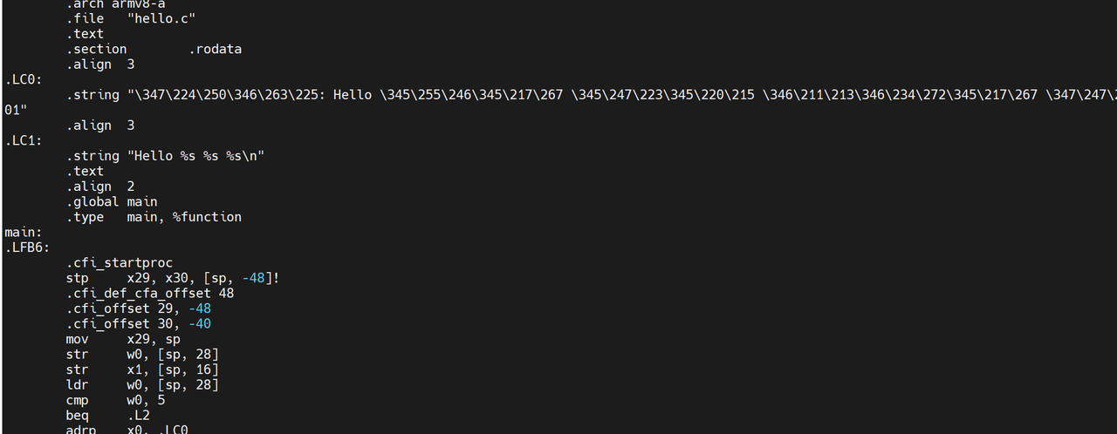Click the stp instruction mnemonic
Image resolution: width=1117 pixels, height=434 pixels.
[x=77, y=278]
